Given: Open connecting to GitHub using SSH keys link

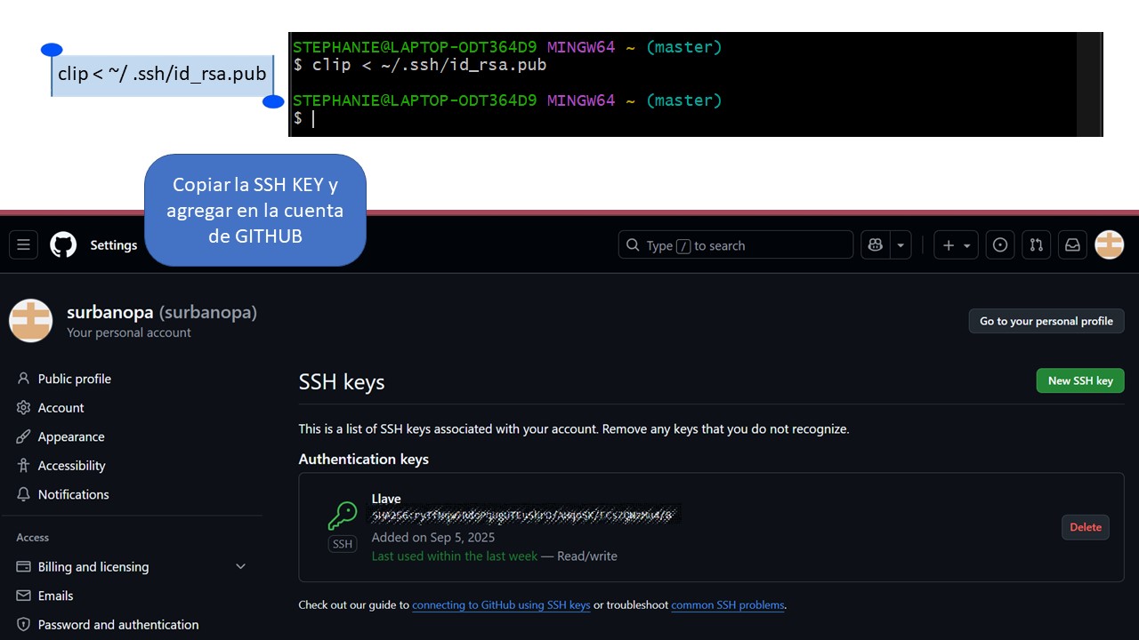Looking at the screenshot, I should tap(501, 605).
